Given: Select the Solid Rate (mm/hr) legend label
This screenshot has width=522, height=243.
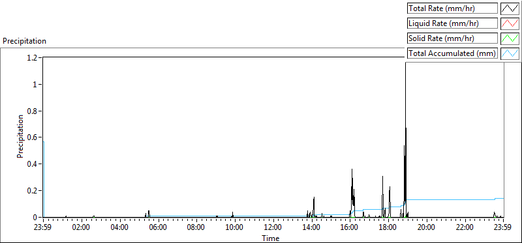Looking at the screenshot, I should click(452, 38).
